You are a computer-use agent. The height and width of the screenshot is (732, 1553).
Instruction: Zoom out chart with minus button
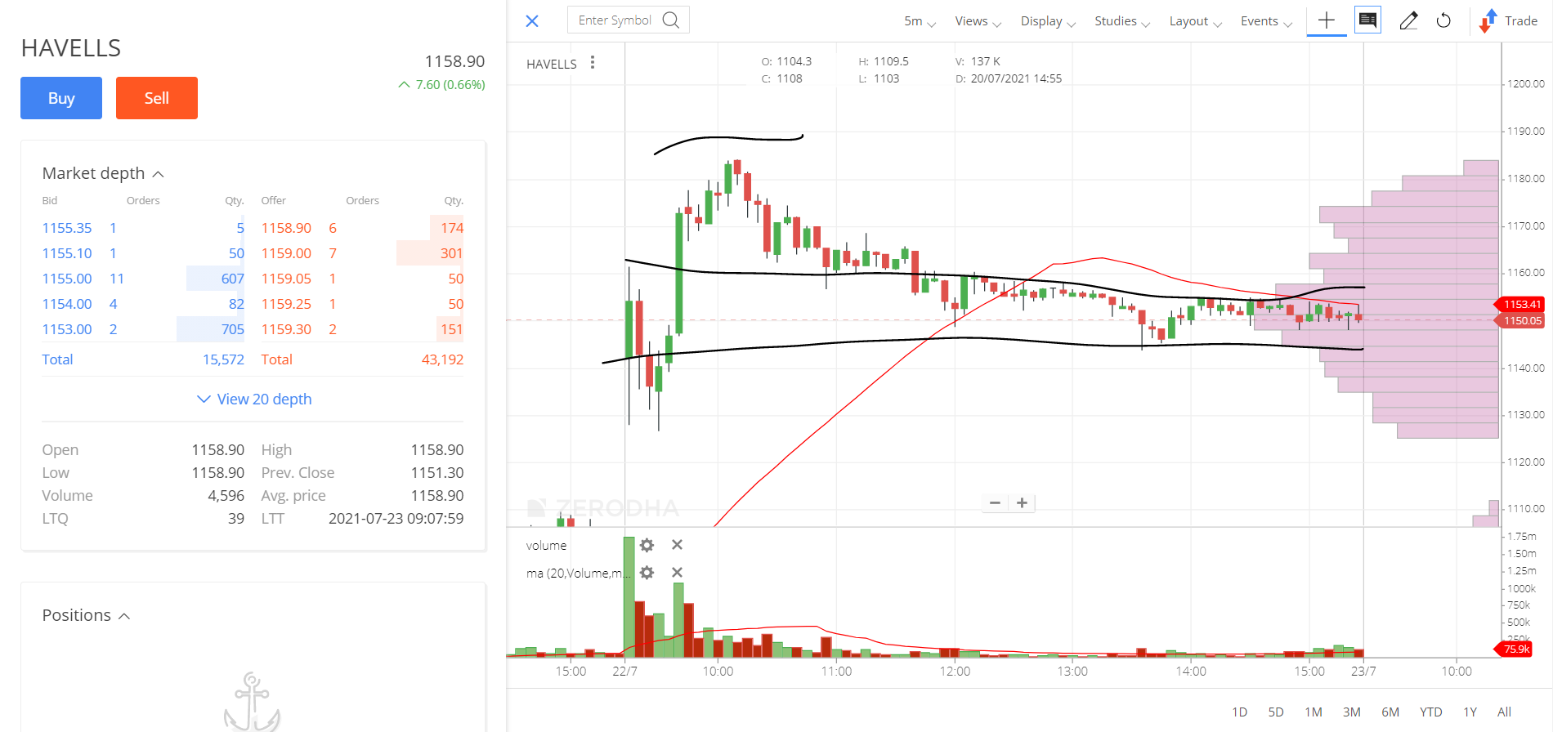(995, 503)
